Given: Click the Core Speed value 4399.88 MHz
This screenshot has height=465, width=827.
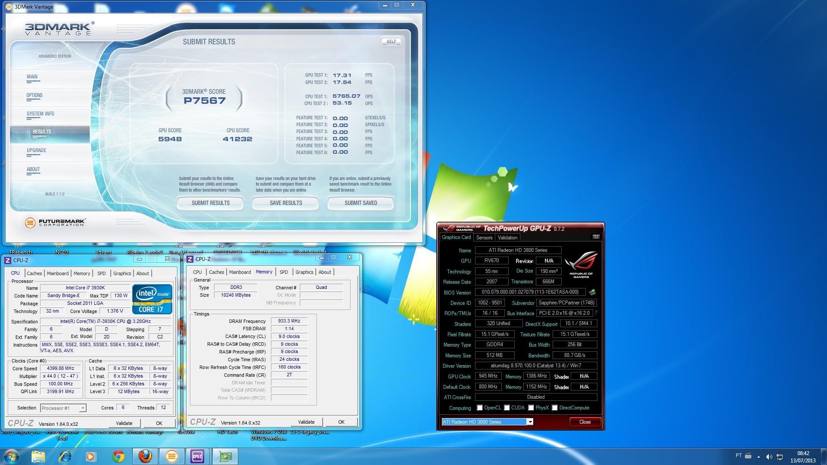Looking at the screenshot, I should pyautogui.click(x=61, y=368).
